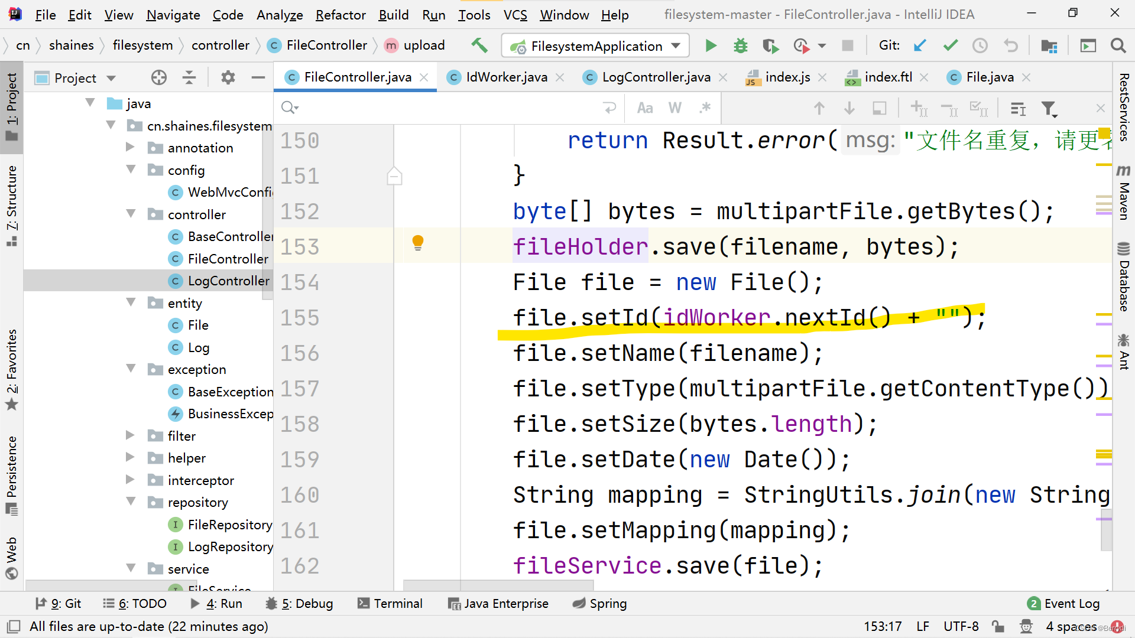Click the green Run button
The height and width of the screenshot is (638, 1135).
click(711, 46)
